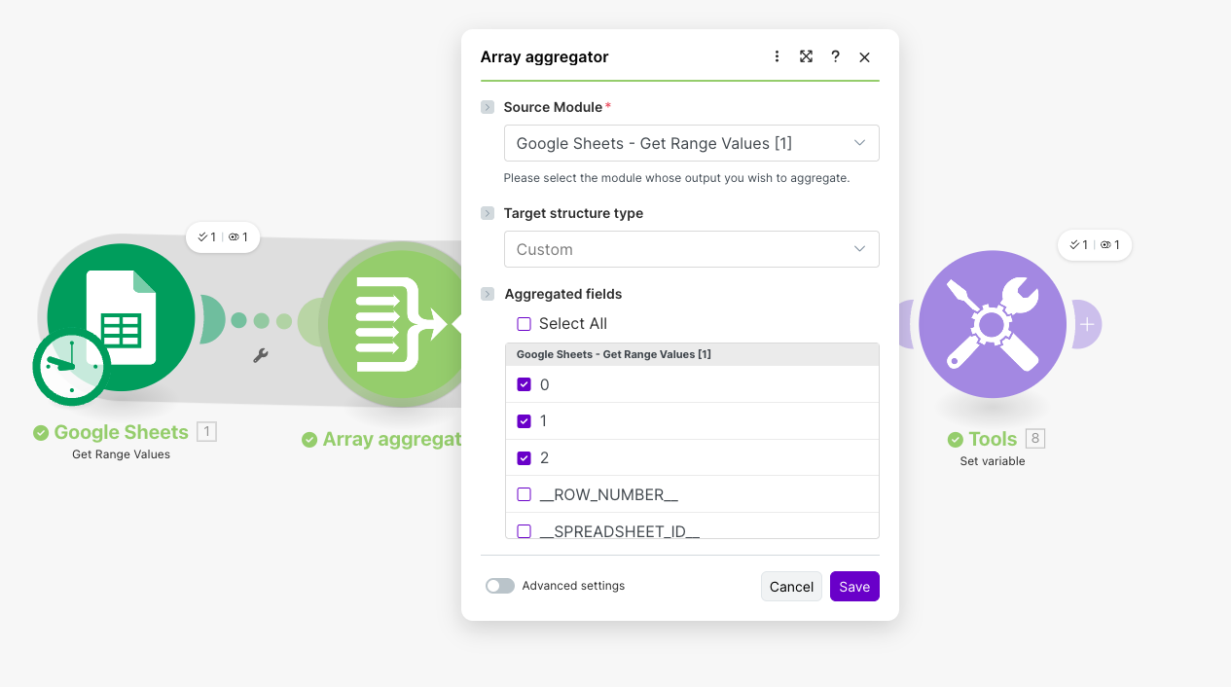
Task: Open the Source Module dropdown
Action: (x=691, y=143)
